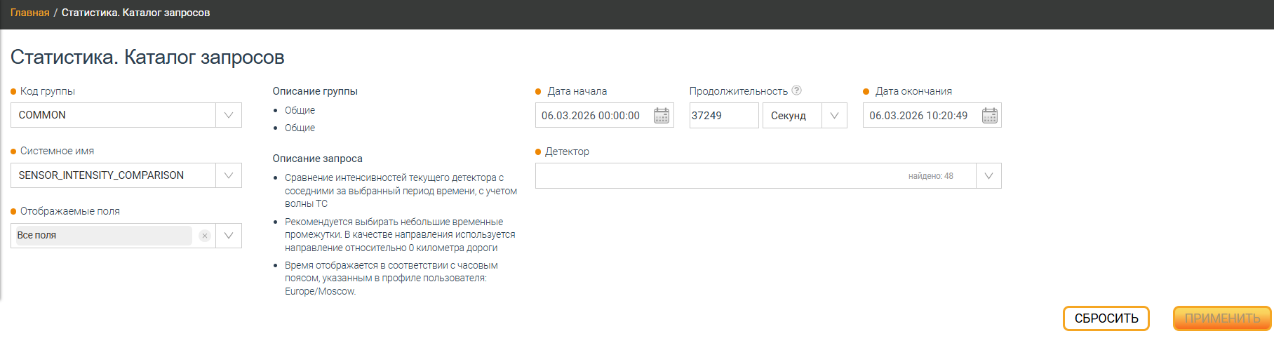Open calendar picker for Дата начала
This screenshot has width=1274, height=343.
click(x=661, y=116)
